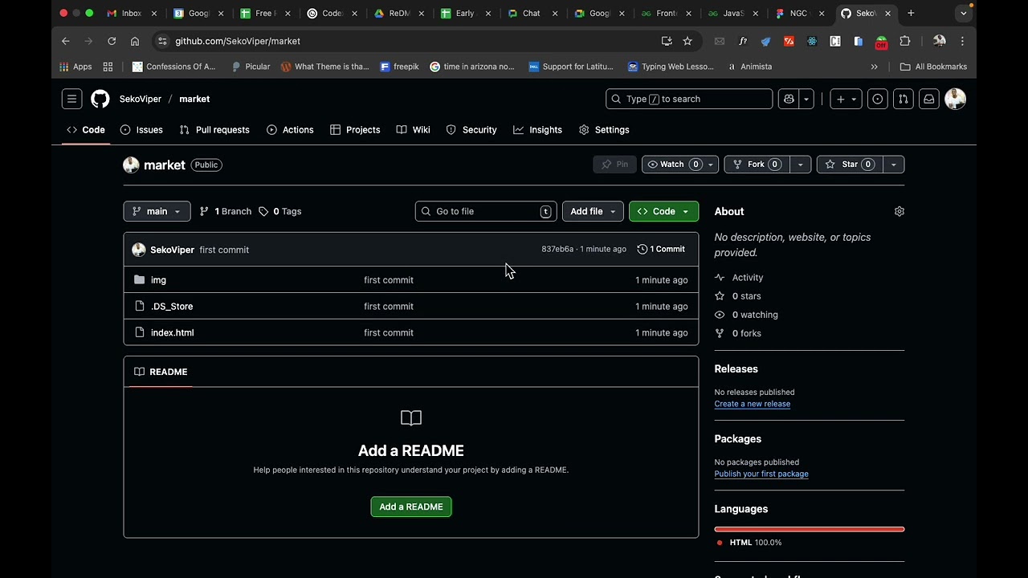Open the Copilot icon in GitHub header

(x=789, y=99)
